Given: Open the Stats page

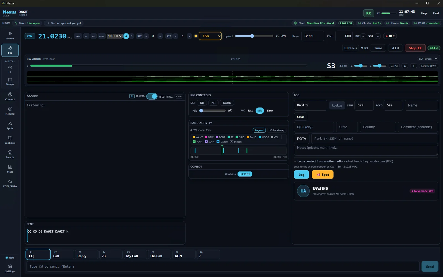Looking at the screenshot, I should click(10, 169).
